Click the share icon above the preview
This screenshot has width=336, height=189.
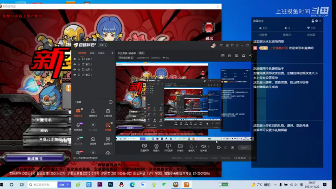[250, 55]
